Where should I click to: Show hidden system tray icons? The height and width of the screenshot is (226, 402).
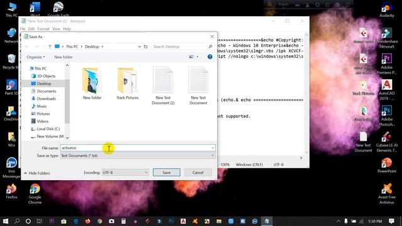[x=339, y=221]
